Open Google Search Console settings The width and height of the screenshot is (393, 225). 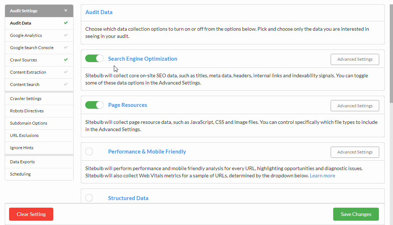click(x=39, y=48)
